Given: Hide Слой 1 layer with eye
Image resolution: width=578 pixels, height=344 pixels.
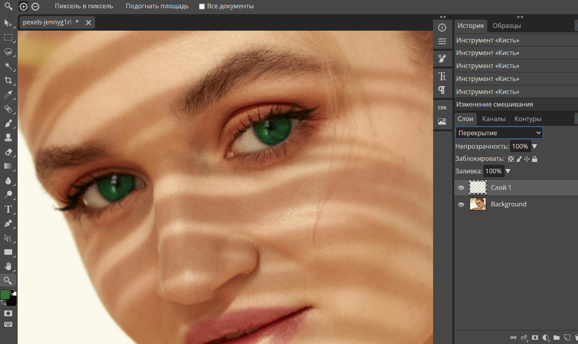Looking at the screenshot, I should [x=461, y=188].
